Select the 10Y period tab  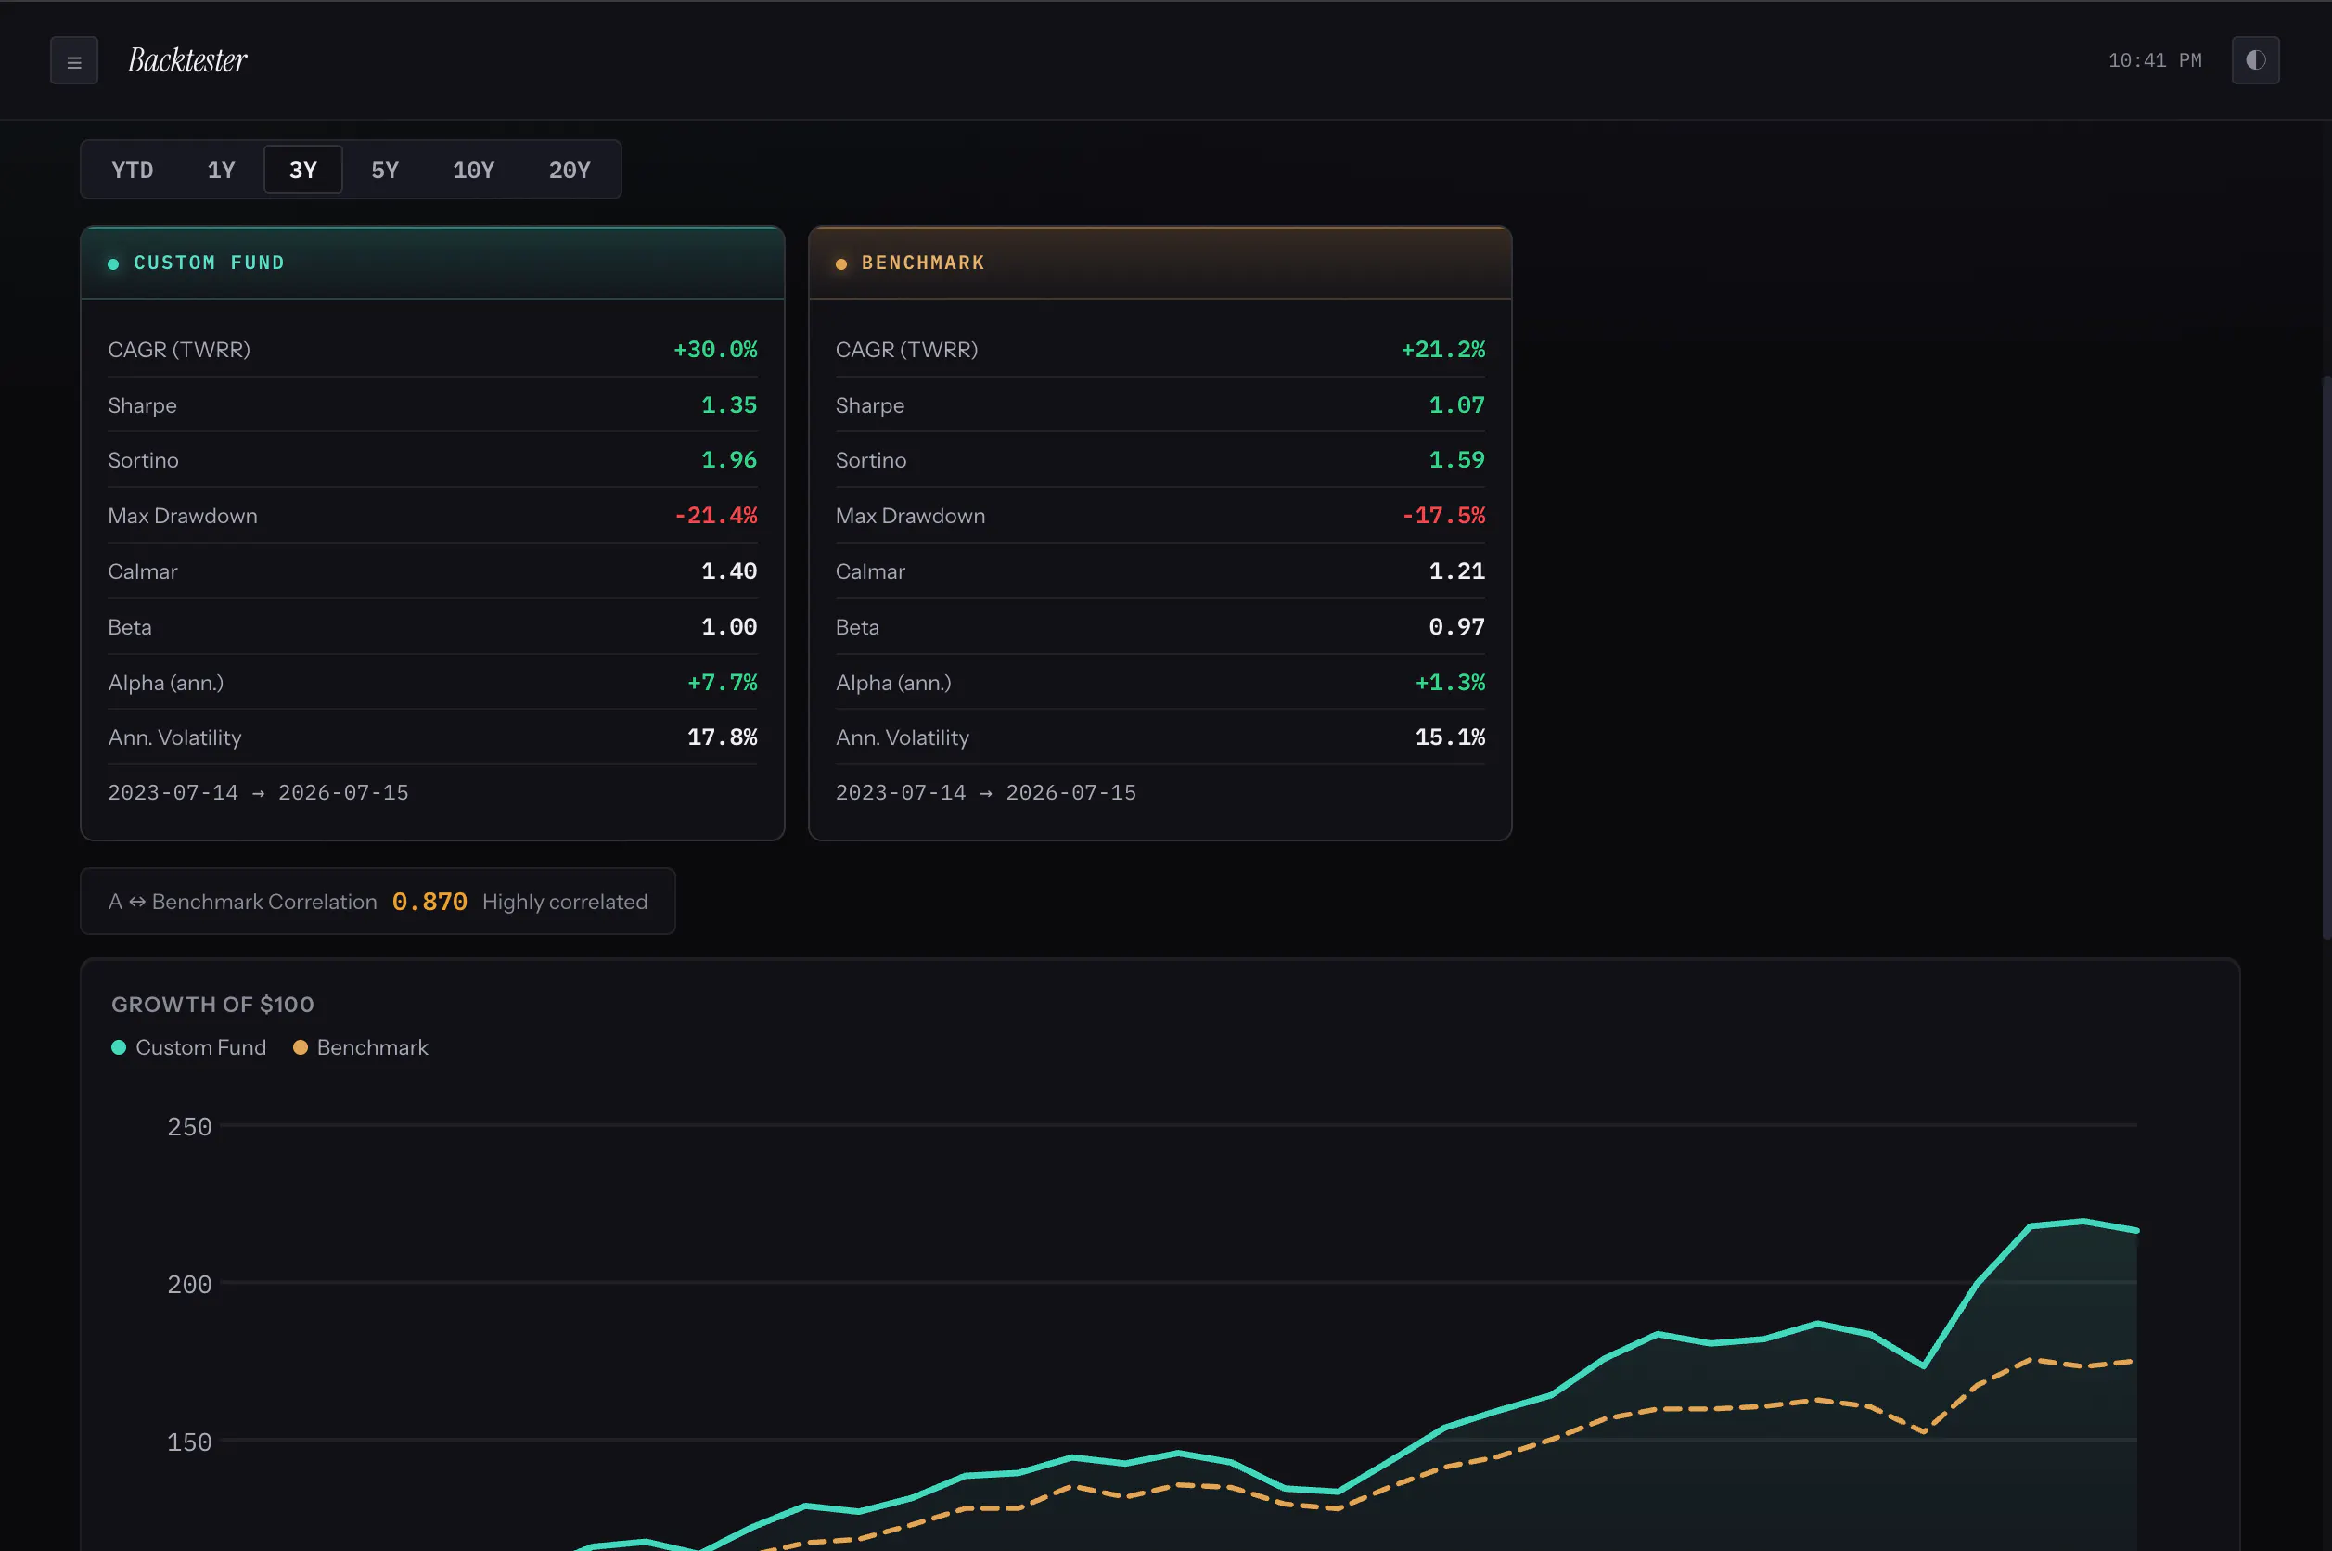pyautogui.click(x=474, y=170)
